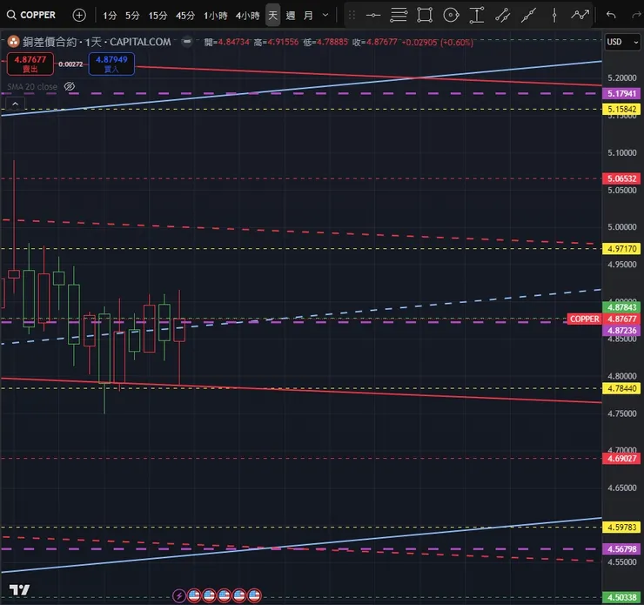Select the Fib retracement lines tool

(399, 15)
